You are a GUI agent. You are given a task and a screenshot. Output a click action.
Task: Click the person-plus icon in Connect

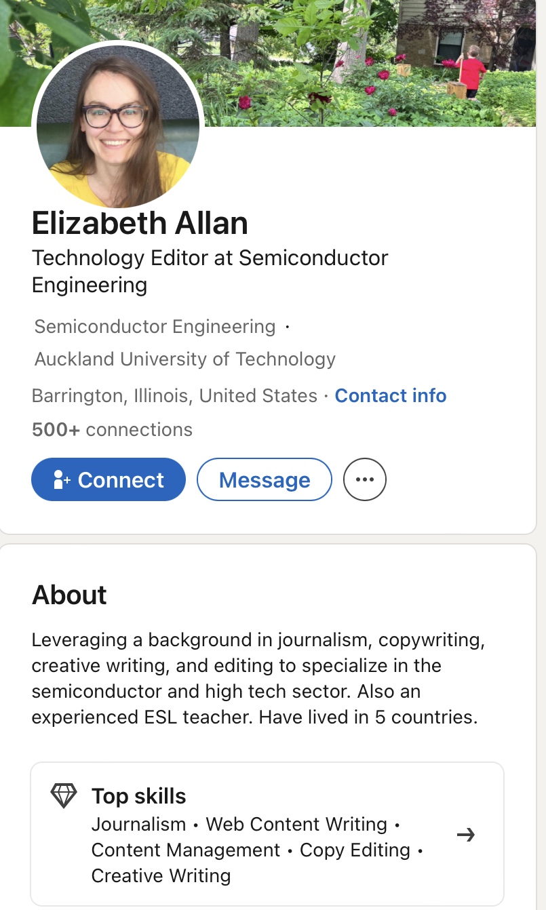point(62,479)
